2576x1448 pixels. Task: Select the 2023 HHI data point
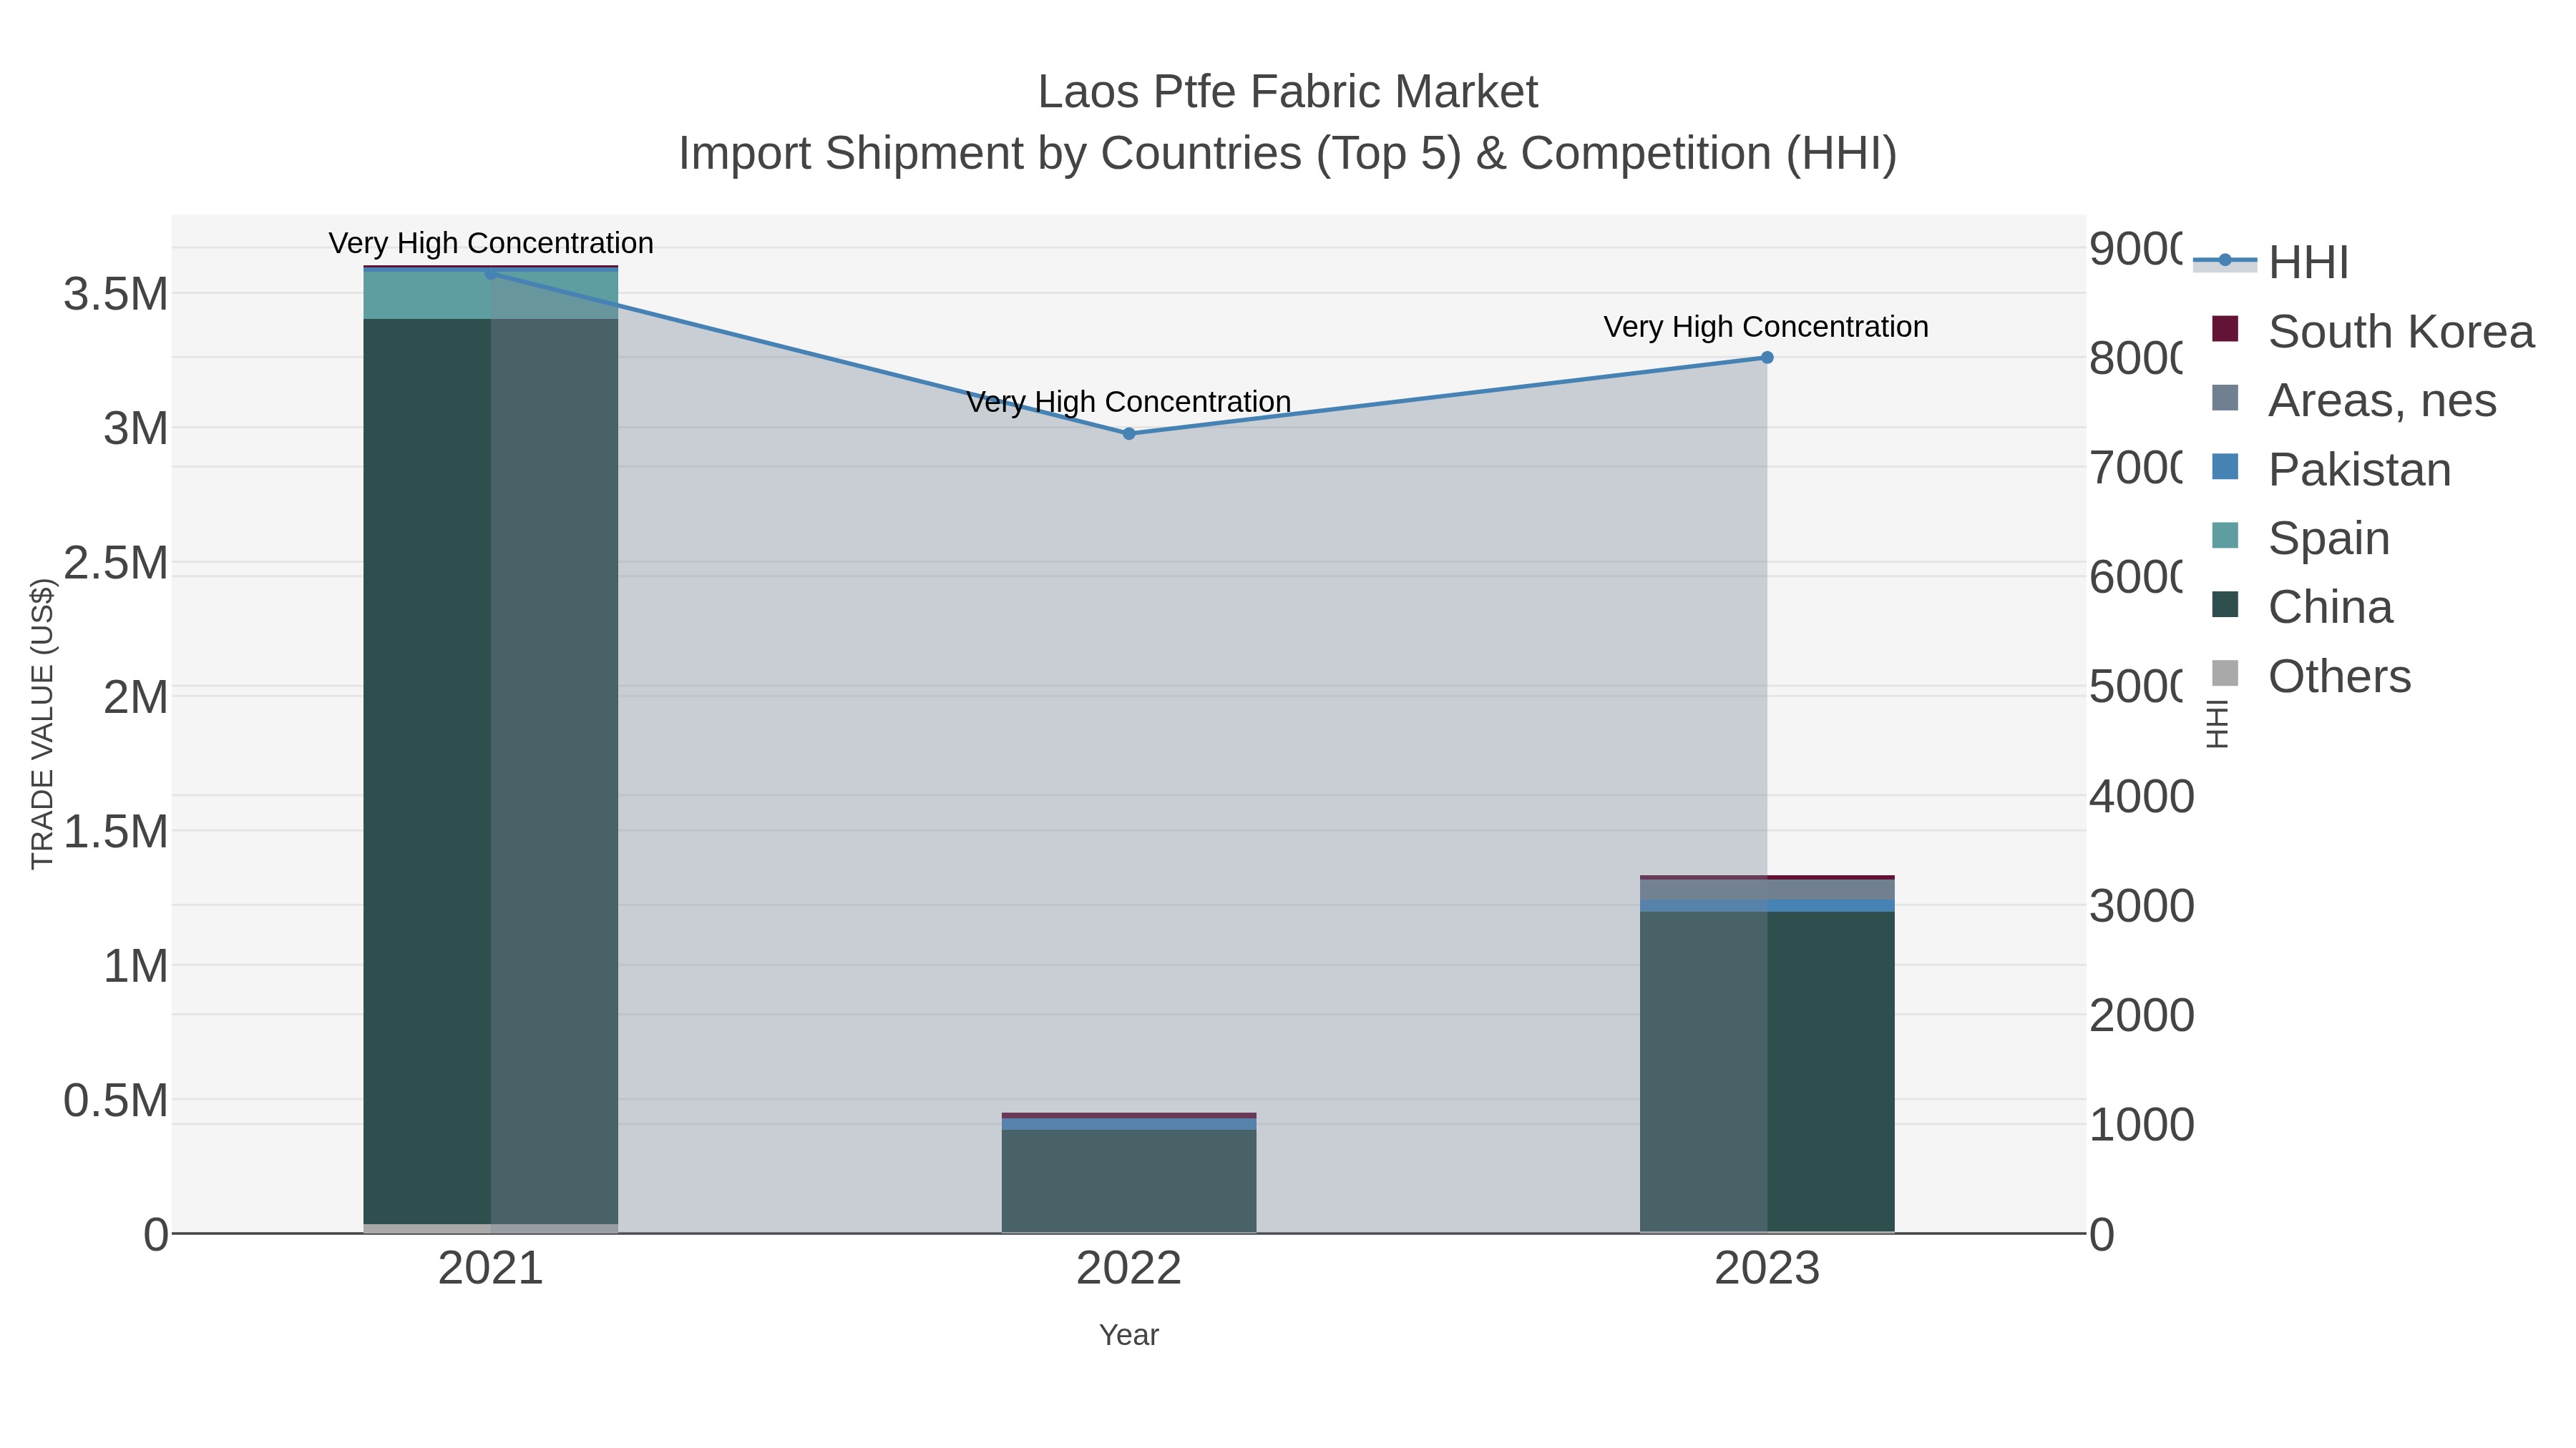[x=1767, y=358]
